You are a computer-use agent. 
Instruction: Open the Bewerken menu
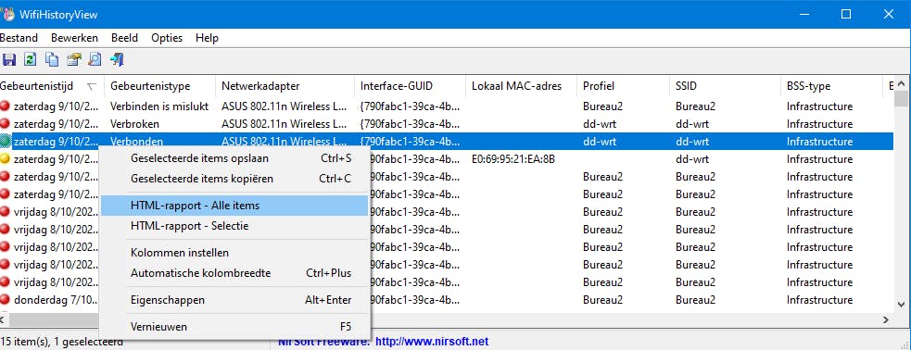[x=74, y=38]
